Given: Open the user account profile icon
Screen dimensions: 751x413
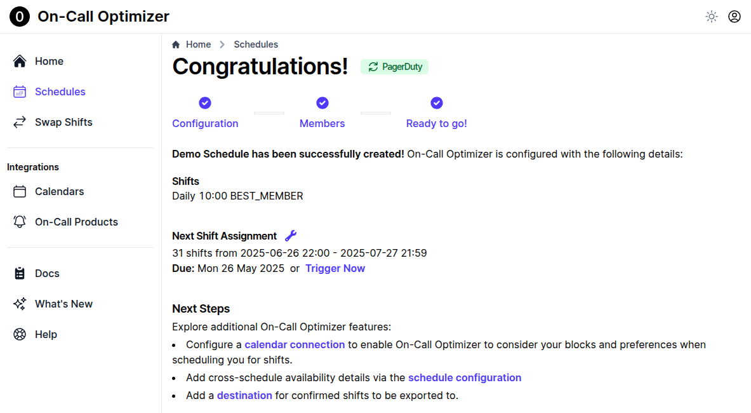Looking at the screenshot, I should tap(734, 17).
